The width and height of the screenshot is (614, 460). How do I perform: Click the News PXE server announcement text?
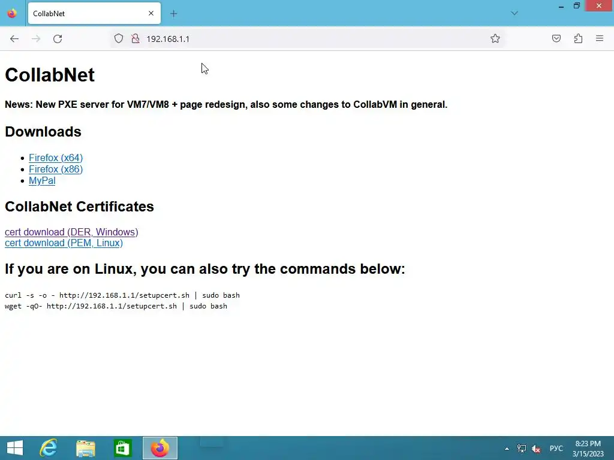click(226, 104)
